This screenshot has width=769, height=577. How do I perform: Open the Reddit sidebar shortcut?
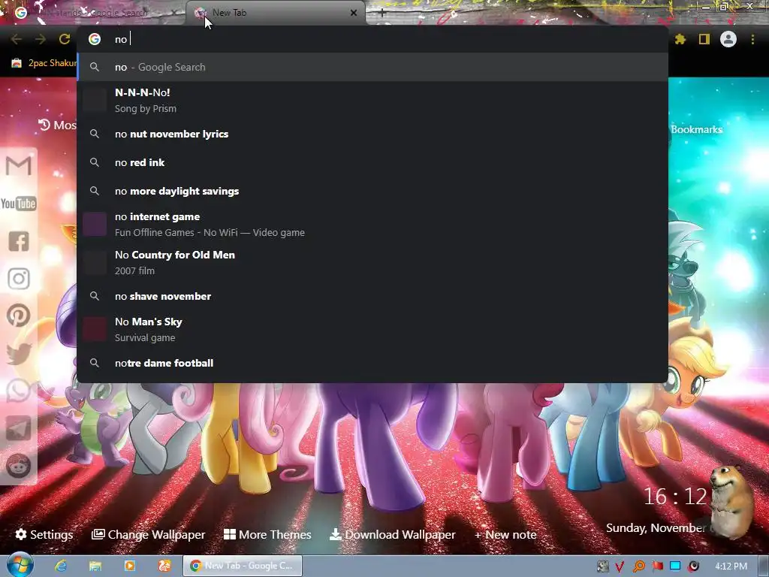click(x=19, y=466)
